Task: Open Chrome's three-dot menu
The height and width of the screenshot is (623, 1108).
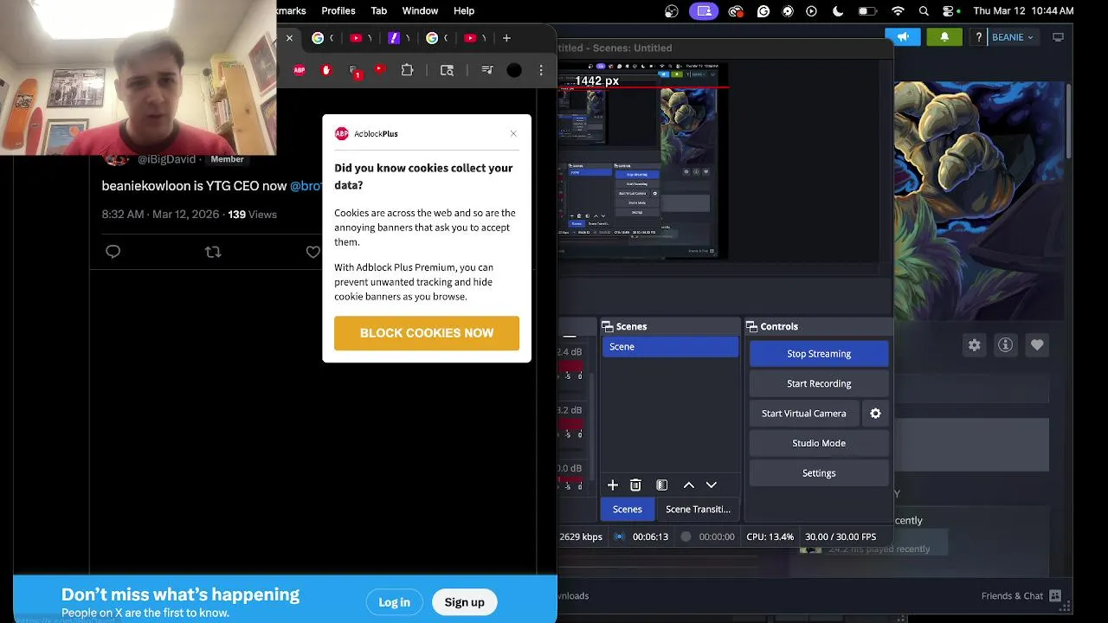Action: (x=541, y=70)
